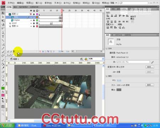
Task: Toggle the outline square of the tingkao layer
Action: [x=37, y=20]
